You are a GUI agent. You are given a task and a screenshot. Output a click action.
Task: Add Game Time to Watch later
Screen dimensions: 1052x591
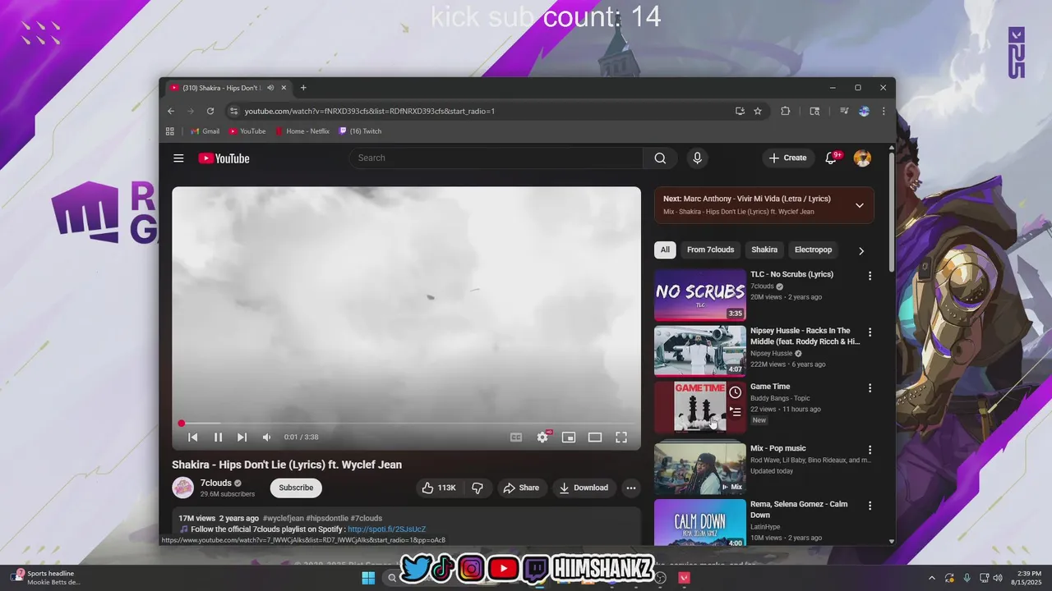735,393
